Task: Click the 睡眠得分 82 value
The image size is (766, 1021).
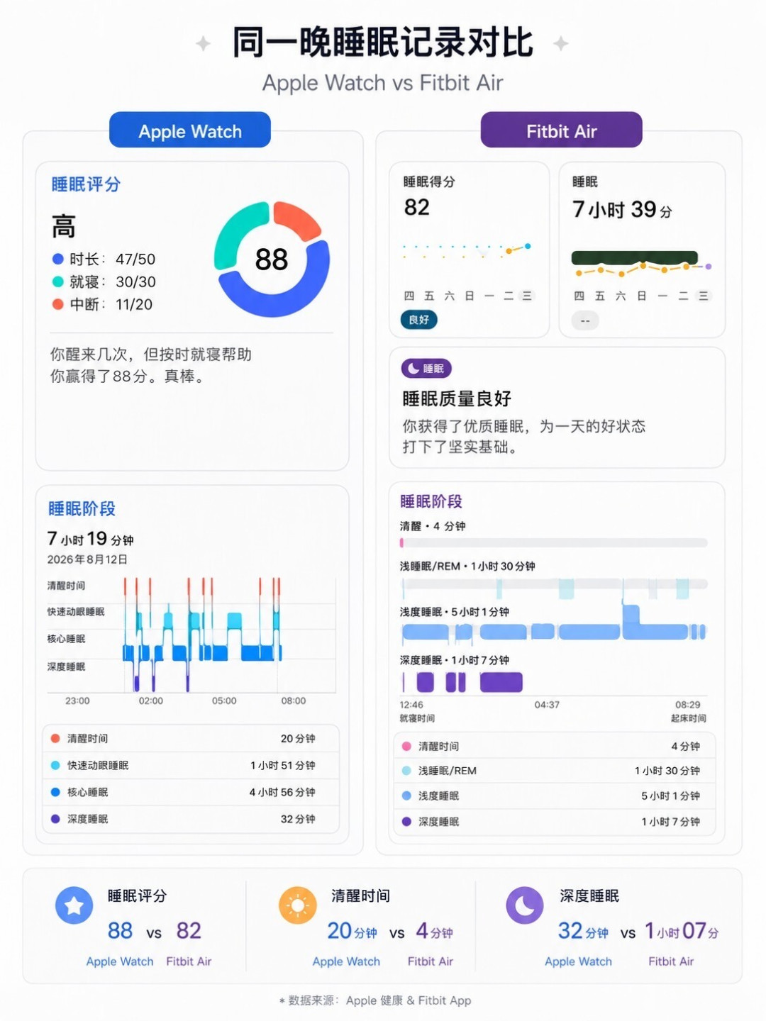Action: [417, 207]
